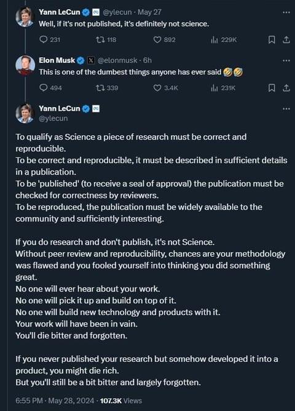Open more options on Yann LeCun's first tweet
Image resolution: width=295 pixels, height=411 pixels.
pyautogui.click(x=286, y=12)
